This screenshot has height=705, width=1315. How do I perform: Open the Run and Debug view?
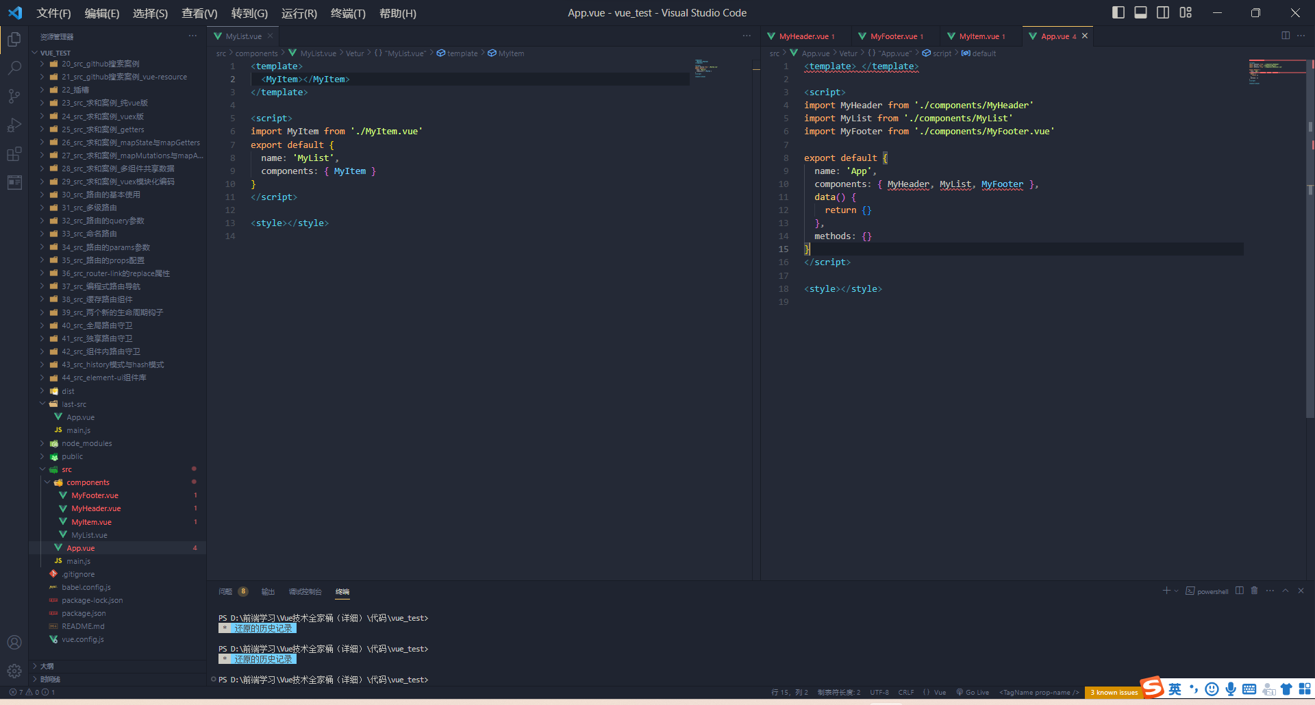click(x=14, y=125)
